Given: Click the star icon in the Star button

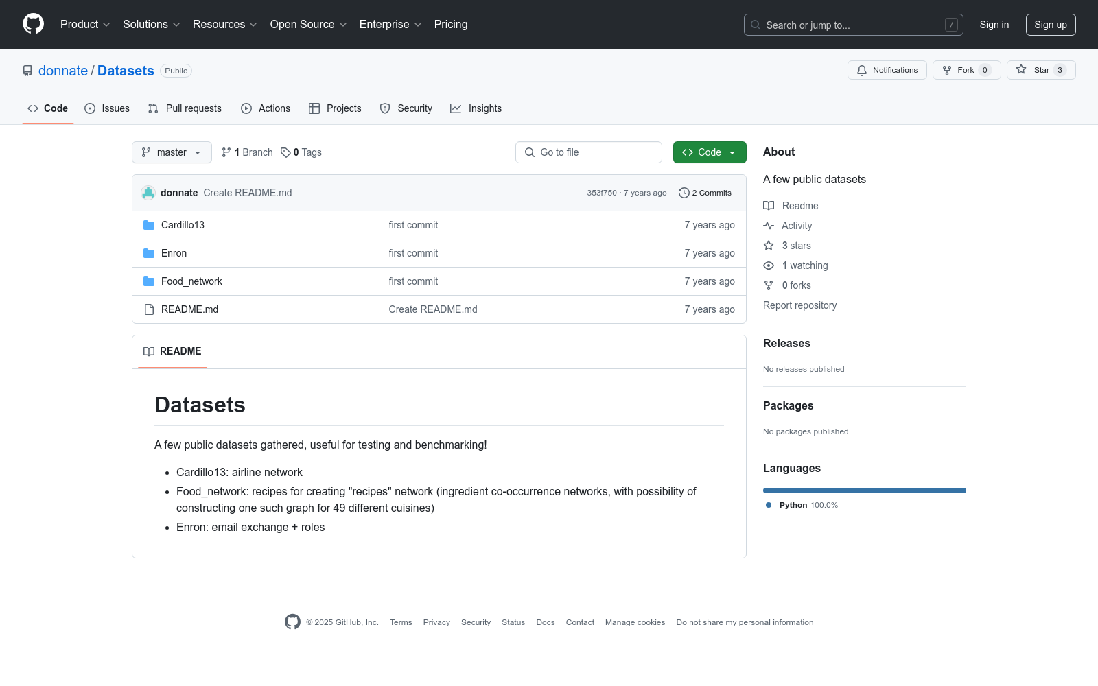Looking at the screenshot, I should coord(1021,70).
